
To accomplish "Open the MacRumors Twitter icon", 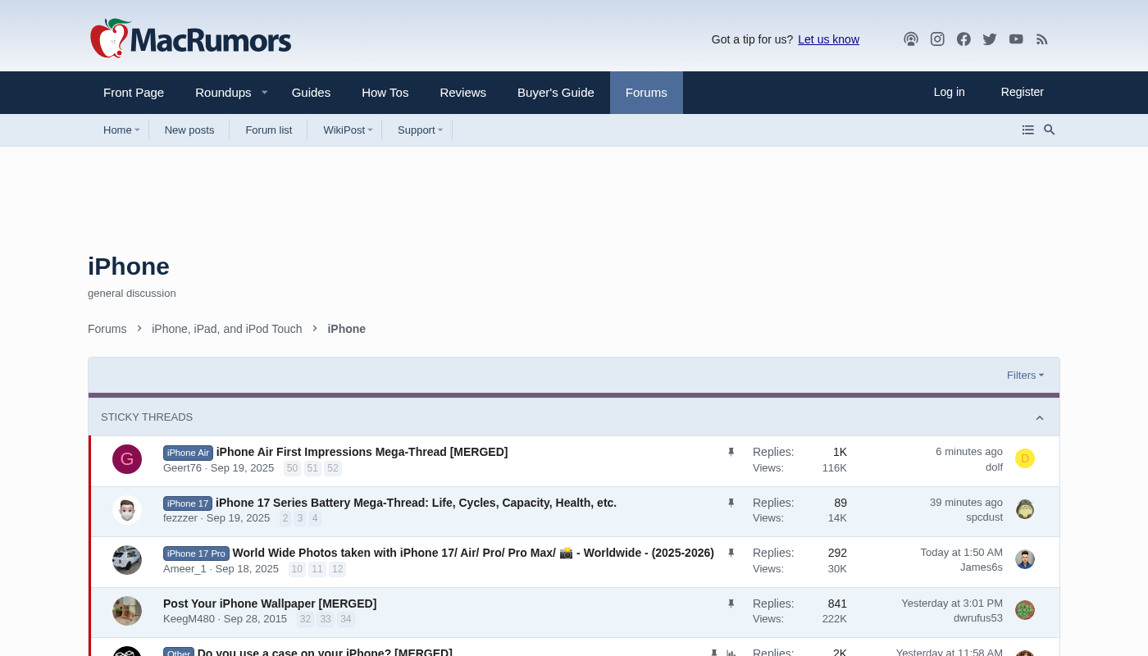I will click(990, 39).
